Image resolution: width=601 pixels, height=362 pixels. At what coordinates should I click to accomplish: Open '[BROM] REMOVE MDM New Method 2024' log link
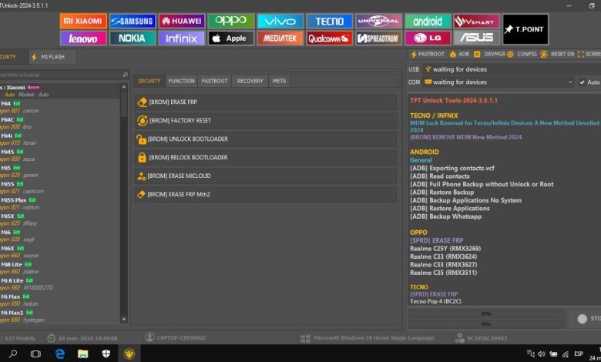tap(465, 137)
